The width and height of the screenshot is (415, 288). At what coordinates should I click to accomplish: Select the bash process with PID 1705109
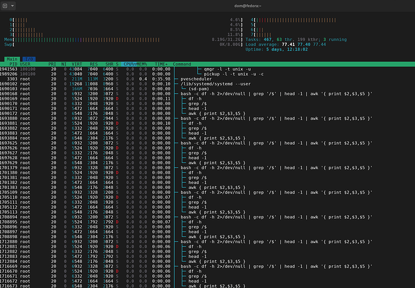point(207,192)
